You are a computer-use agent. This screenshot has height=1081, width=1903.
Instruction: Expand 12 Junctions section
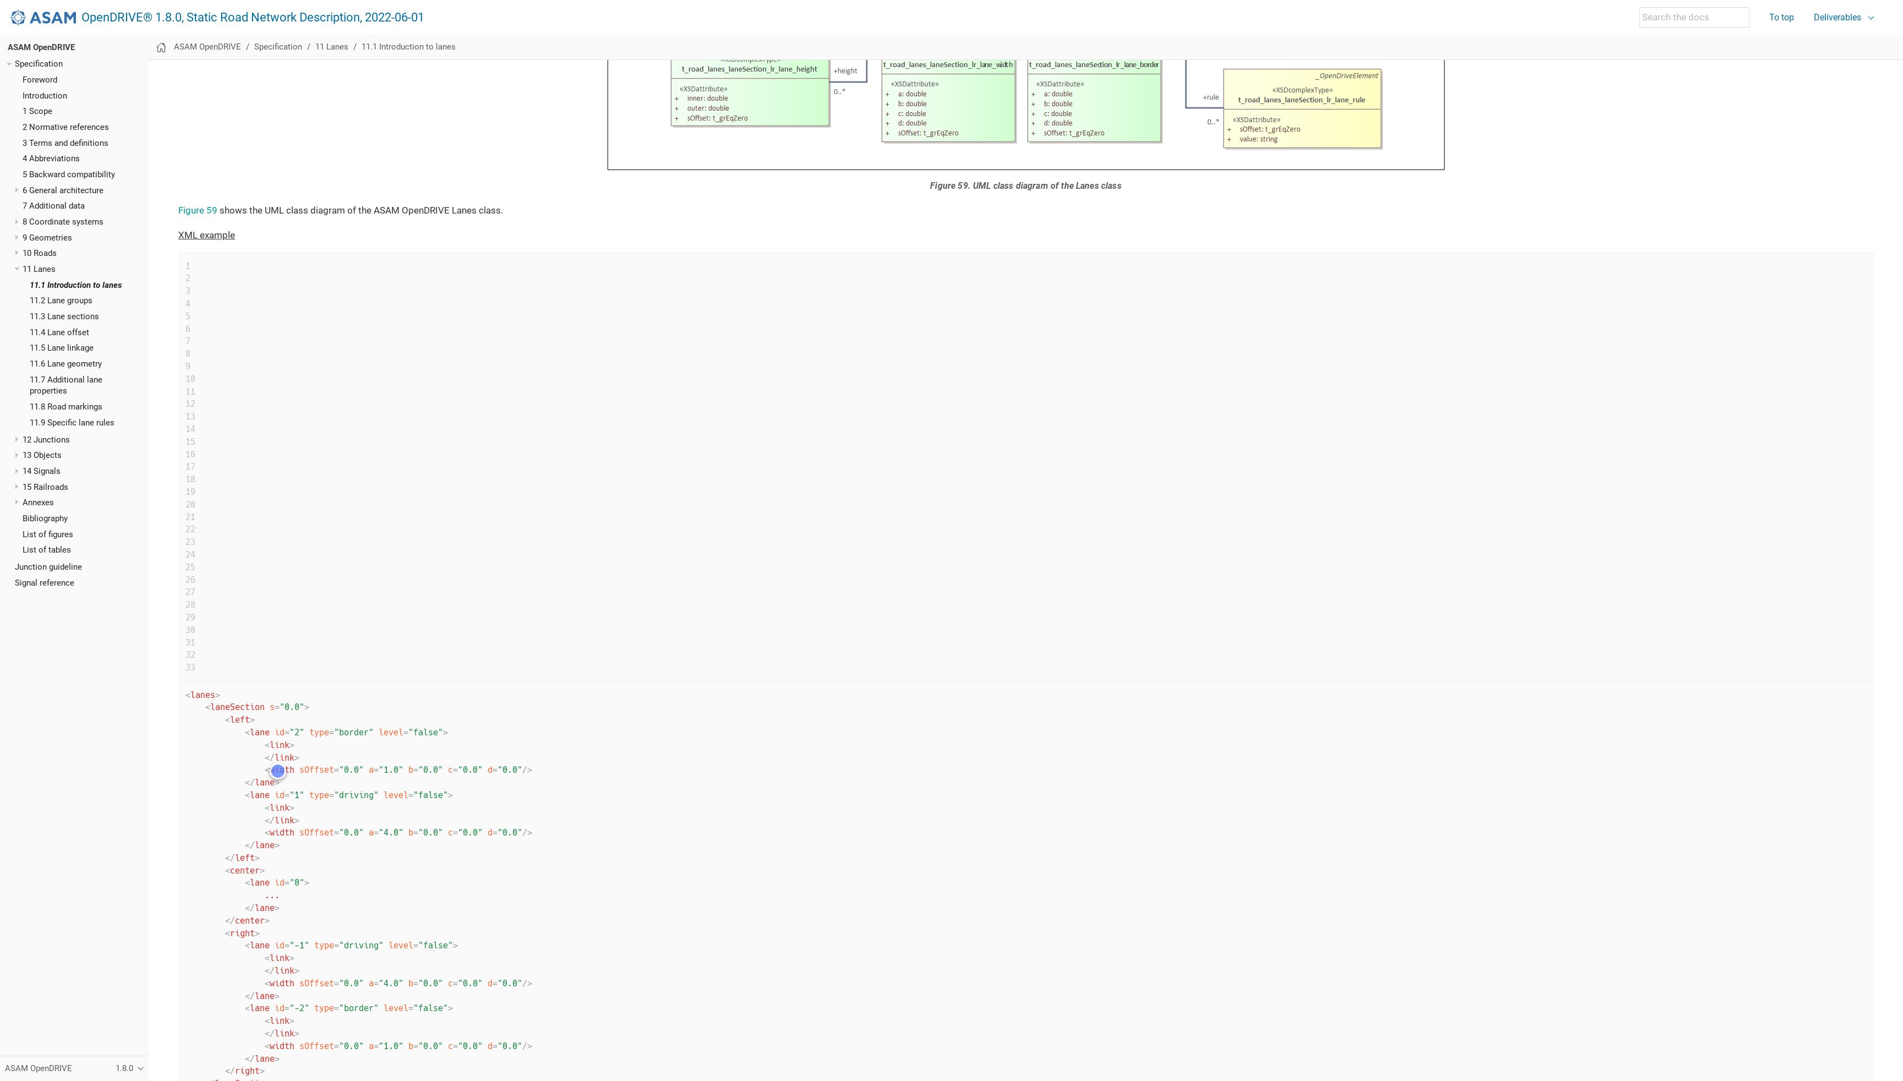[x=17, y=440]
